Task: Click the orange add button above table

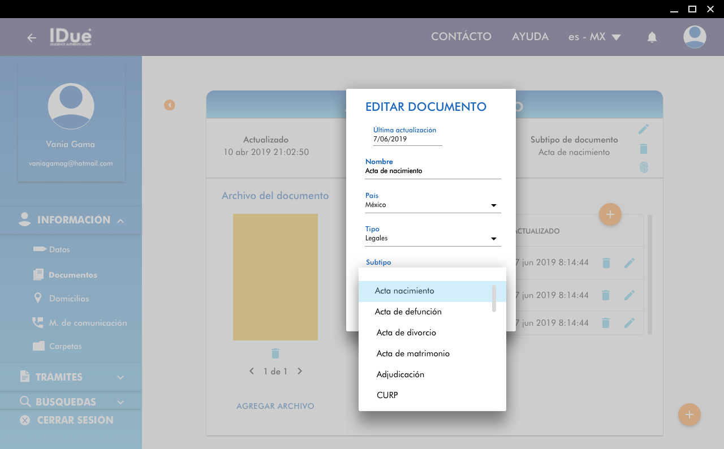Action: (x=610, y=214)
